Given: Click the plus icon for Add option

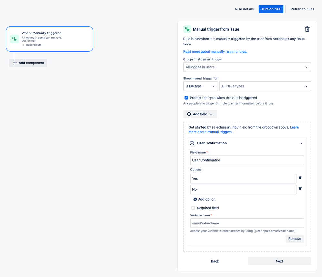Looking at the screenshot, I should 195,199.
